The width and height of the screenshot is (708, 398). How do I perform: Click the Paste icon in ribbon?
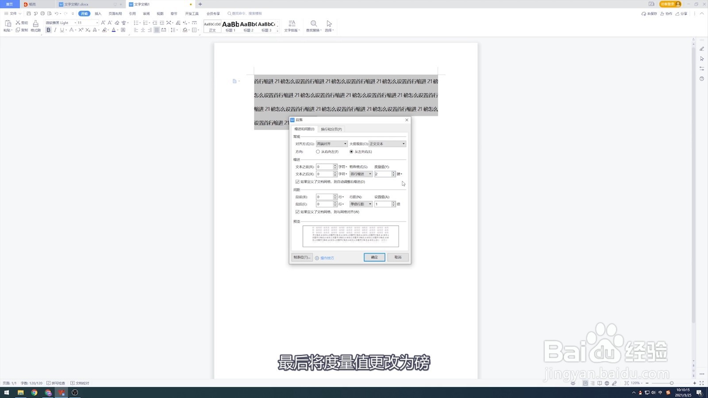8,24
